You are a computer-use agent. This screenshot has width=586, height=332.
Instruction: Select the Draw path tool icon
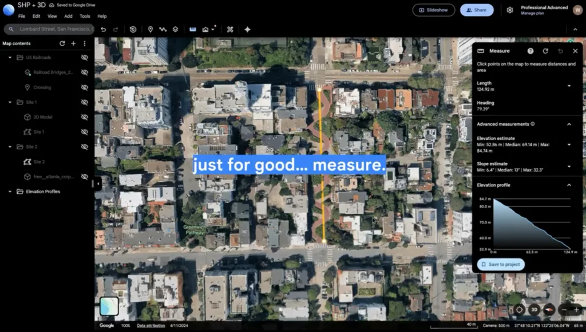pos(163,30)
